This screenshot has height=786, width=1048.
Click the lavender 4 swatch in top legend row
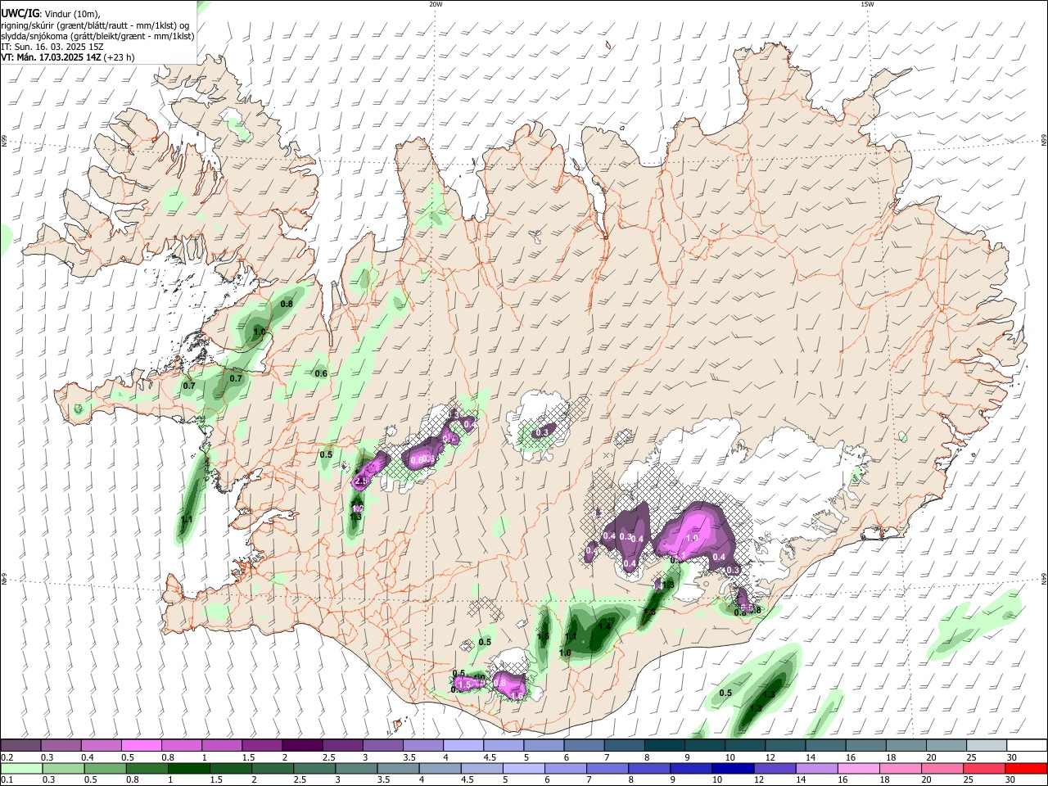[463, 746]
